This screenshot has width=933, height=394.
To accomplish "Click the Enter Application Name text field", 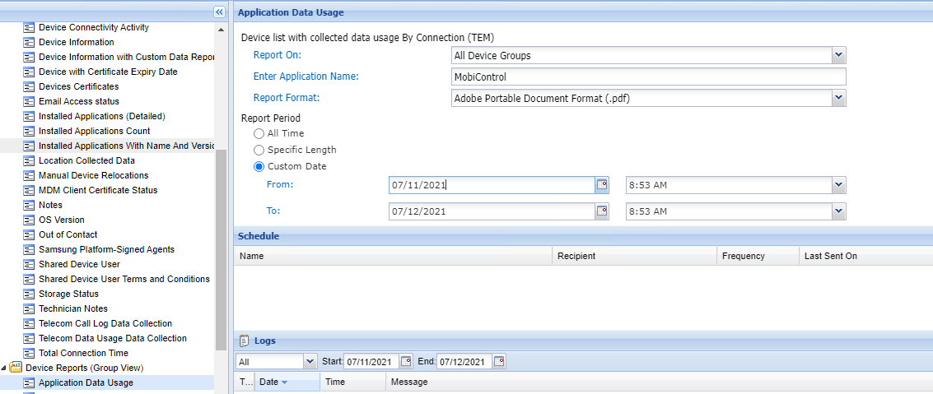I will pos(649,76).
